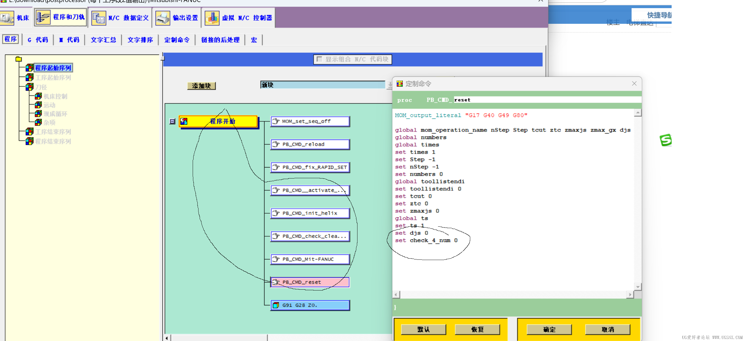
Task: Open the 新块 dropdown arrow
Action: point(389,85)
